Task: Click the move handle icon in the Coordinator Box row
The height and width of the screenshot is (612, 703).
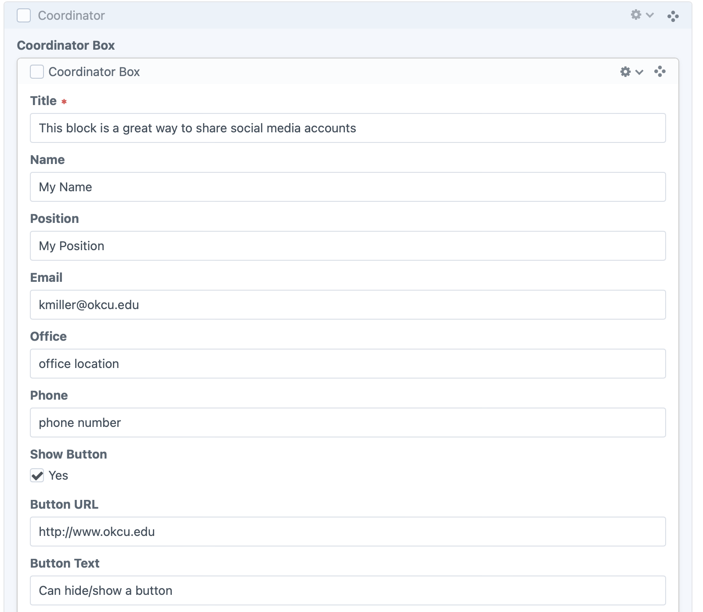Action: [x=660, y=71]
